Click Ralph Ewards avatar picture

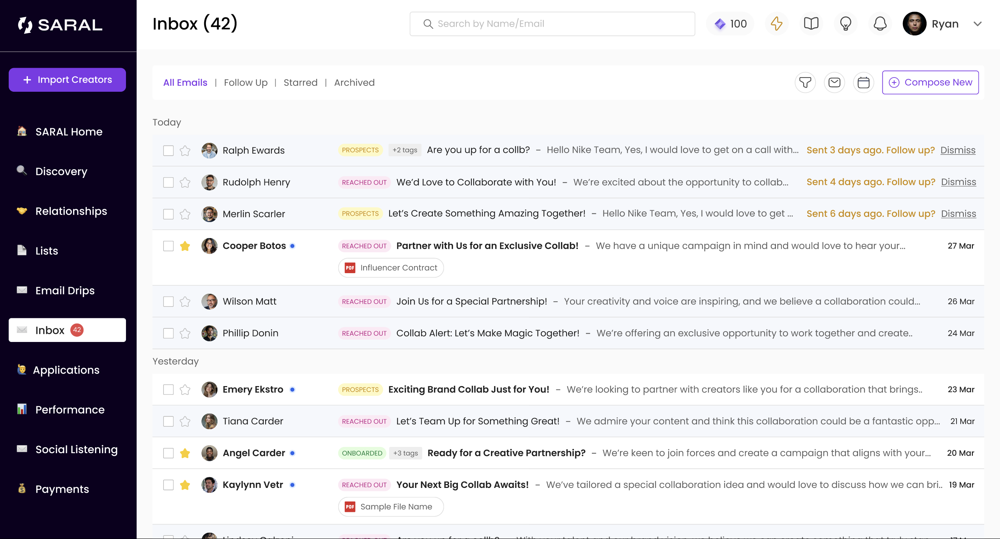(209, 150)
